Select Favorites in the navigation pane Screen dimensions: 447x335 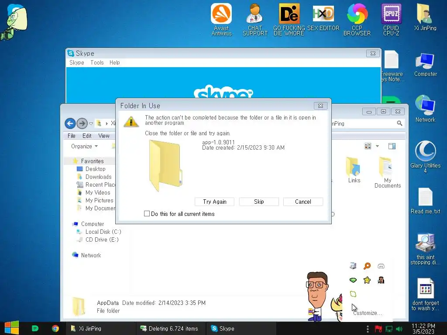pos(92,161)
